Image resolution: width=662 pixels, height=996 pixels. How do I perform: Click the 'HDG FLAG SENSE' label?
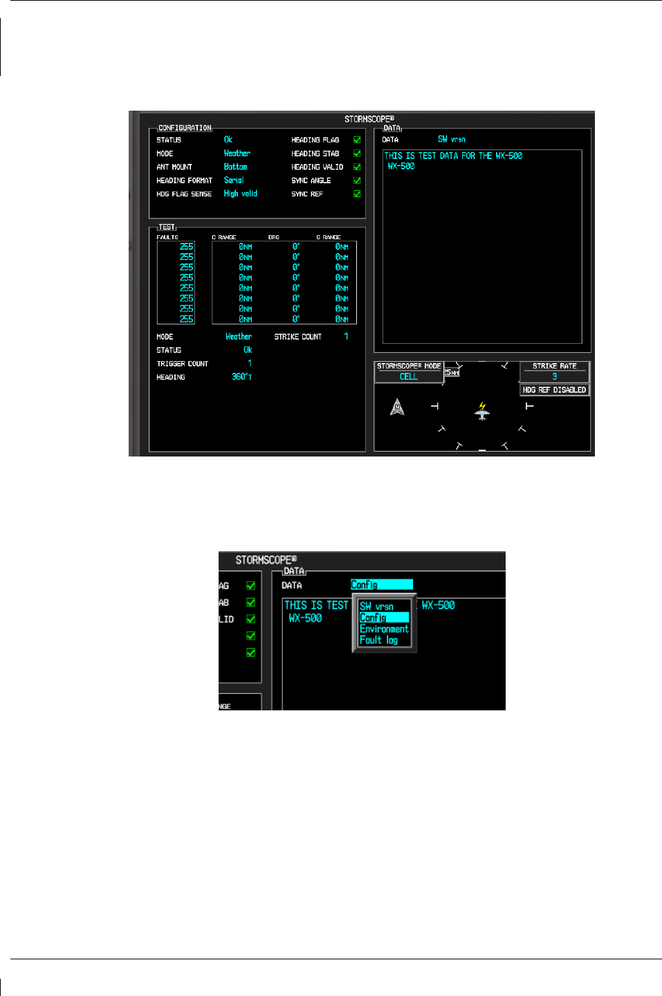click(184, 194)
